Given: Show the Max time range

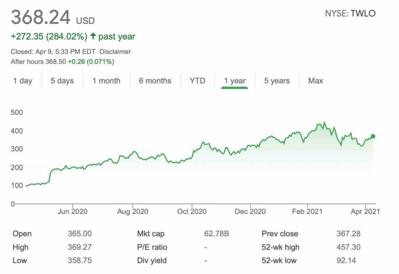Looking at the screenshot, I should [x=316, y=81].
